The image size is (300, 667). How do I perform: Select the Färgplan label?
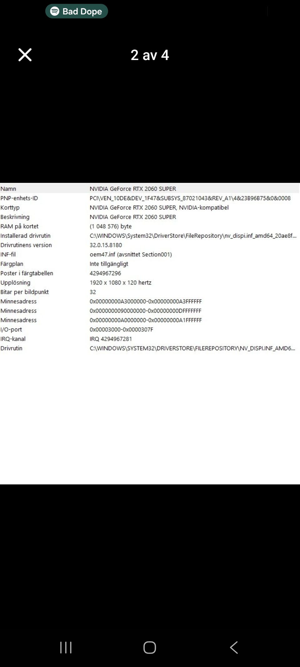coord(12,264)
